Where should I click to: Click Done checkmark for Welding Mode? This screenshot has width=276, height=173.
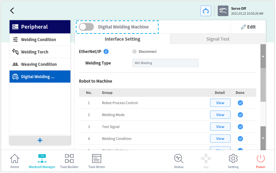(x=240, y=115)
